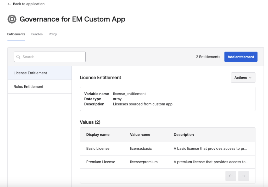Follow the Back to application link
Viewport: 268px width, 187px height.
click(x=28, y=4)
